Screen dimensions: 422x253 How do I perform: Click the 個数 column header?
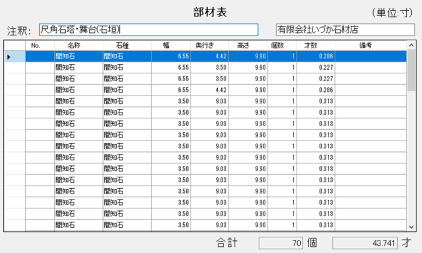click(282, 46)
